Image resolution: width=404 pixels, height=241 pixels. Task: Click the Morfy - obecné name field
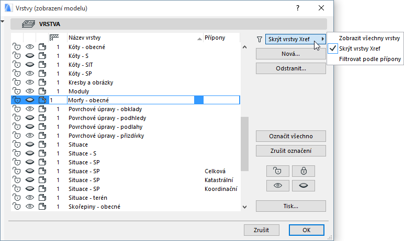(x=130, y=100)
